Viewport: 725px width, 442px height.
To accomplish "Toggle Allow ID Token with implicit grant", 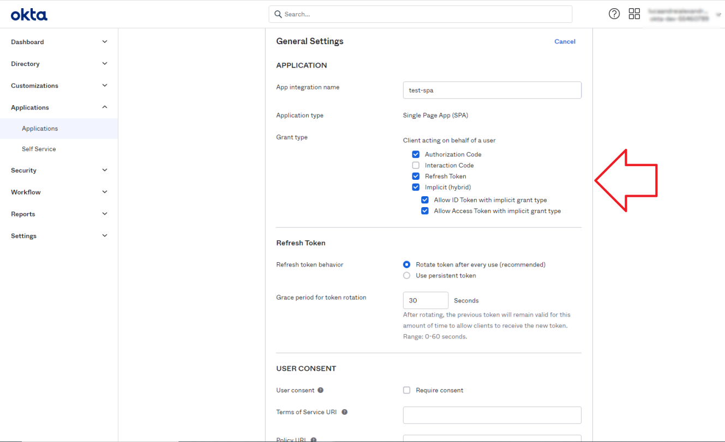I will tap(425, 200).
